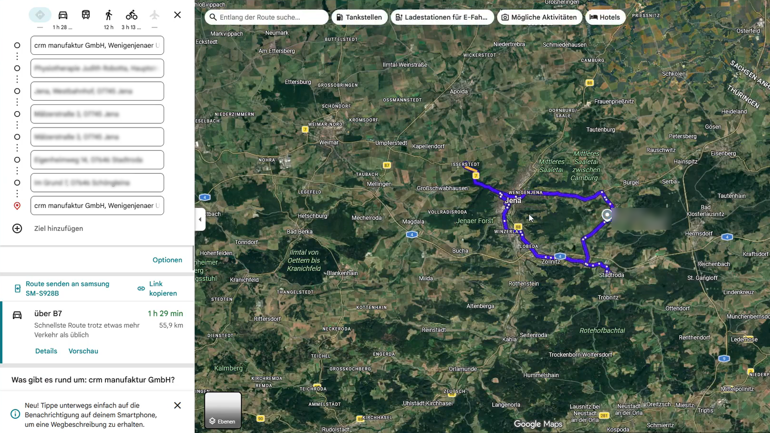Show Mögliche Aktivitäten along route
The width and height of the screenshot is (770, 433).
point(539,17)
